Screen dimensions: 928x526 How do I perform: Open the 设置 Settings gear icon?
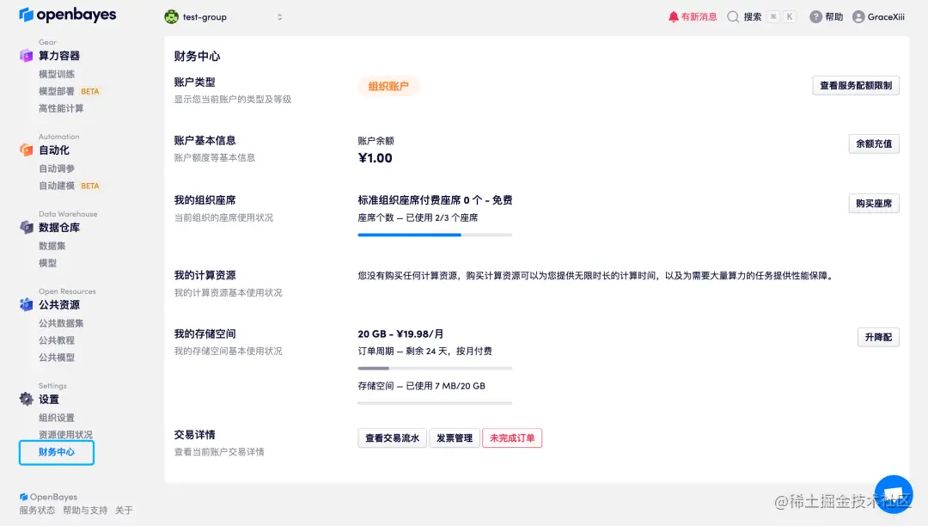(27, 399)
